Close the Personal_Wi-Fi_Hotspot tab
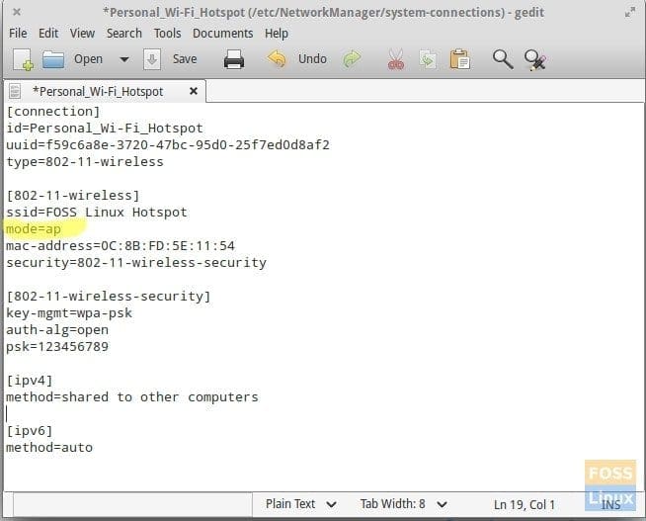 (x=194, y=91)
